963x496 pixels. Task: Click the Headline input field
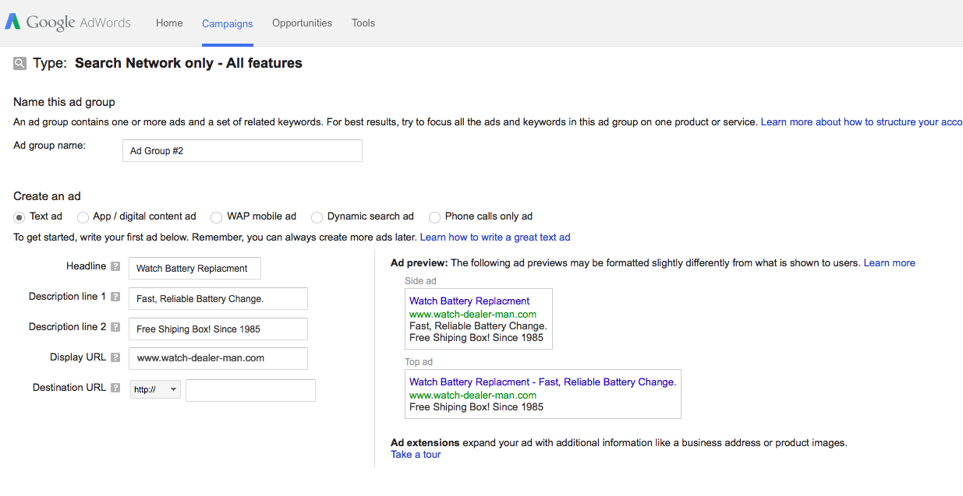pos(195,269)
